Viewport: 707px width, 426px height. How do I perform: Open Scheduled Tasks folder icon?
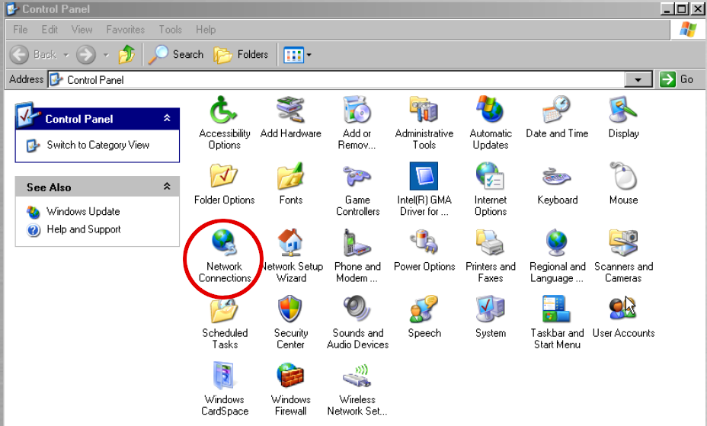(224, 311)
